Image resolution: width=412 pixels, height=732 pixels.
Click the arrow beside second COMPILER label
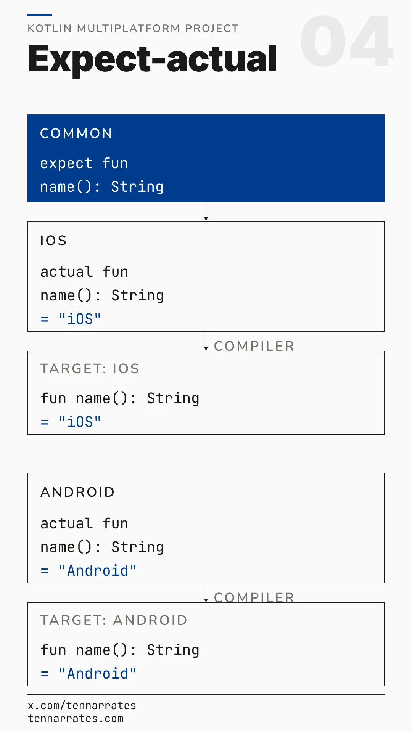(206, 593)
